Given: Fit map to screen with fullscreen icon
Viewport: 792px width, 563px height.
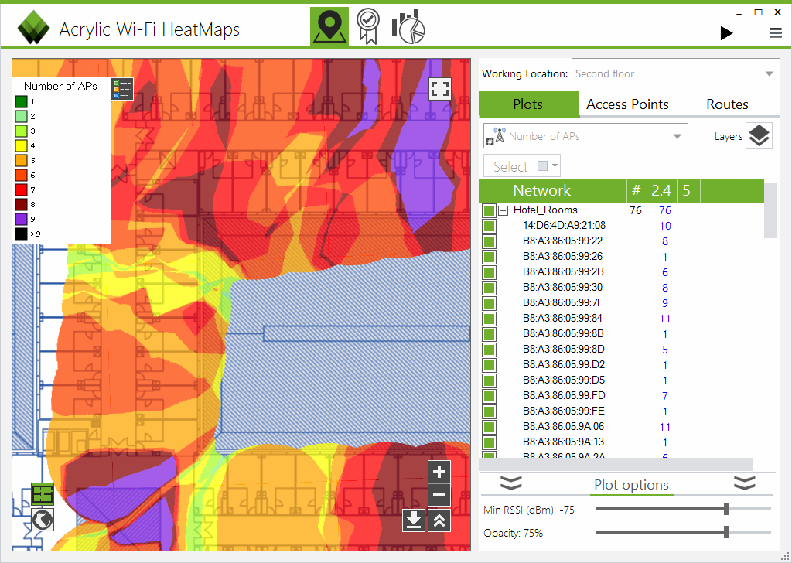Looking at the screenshot, I should (x=439, y=89).
